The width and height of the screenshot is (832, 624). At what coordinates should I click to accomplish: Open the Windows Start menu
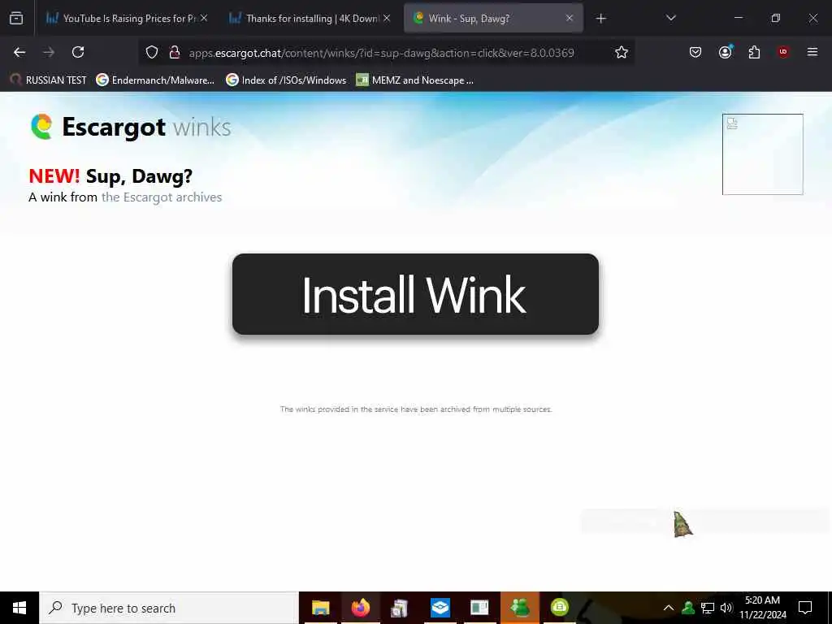19,608
